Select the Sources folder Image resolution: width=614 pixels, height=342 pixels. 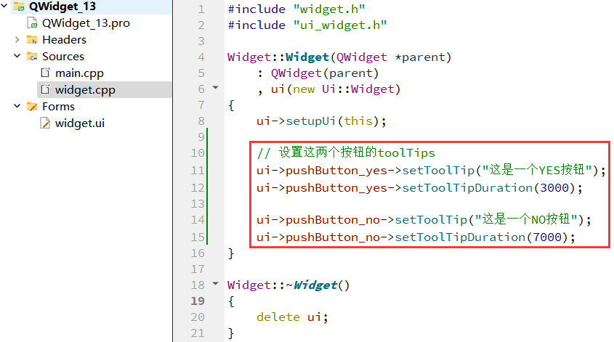coord(63,57)
